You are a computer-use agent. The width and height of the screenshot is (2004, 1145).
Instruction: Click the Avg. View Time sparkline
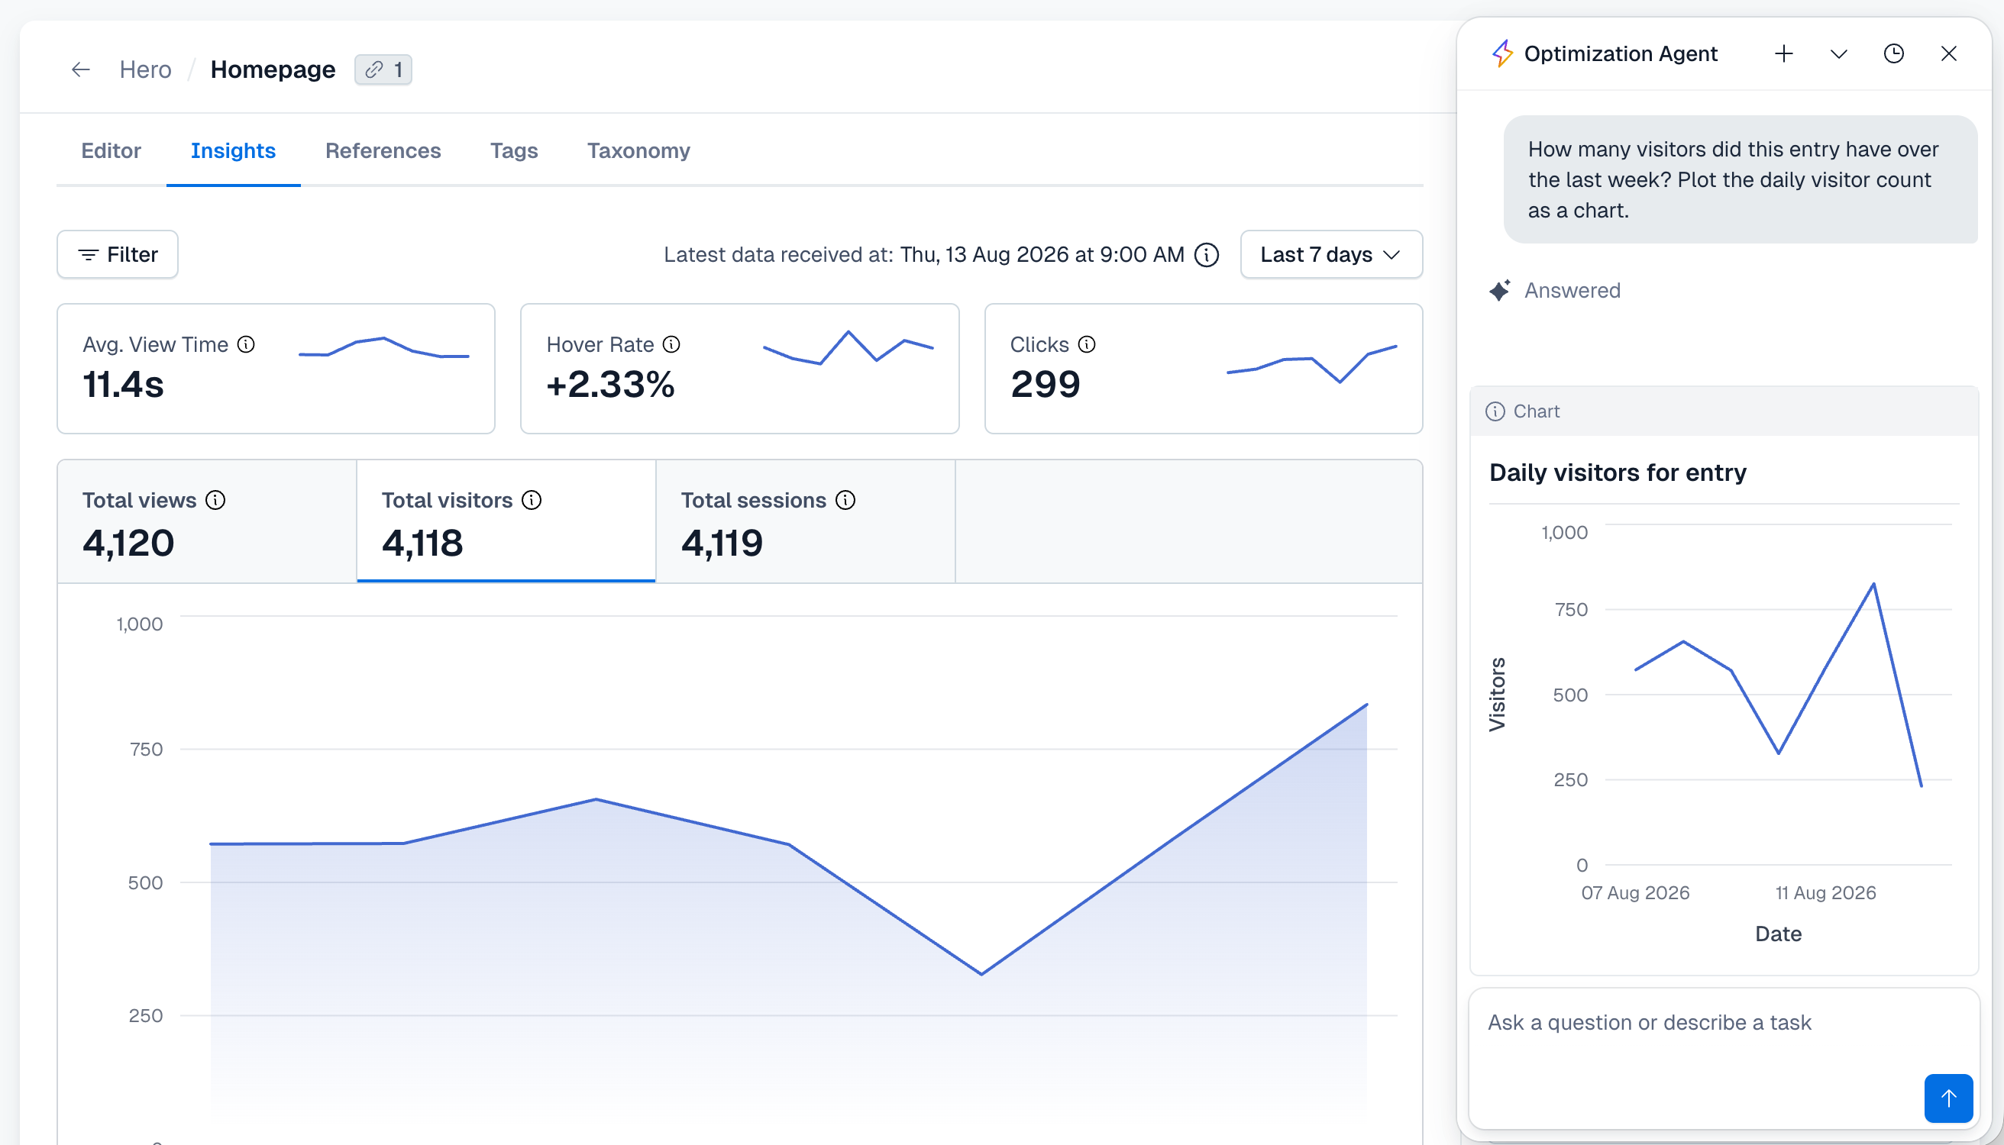(x=384, y=347)
